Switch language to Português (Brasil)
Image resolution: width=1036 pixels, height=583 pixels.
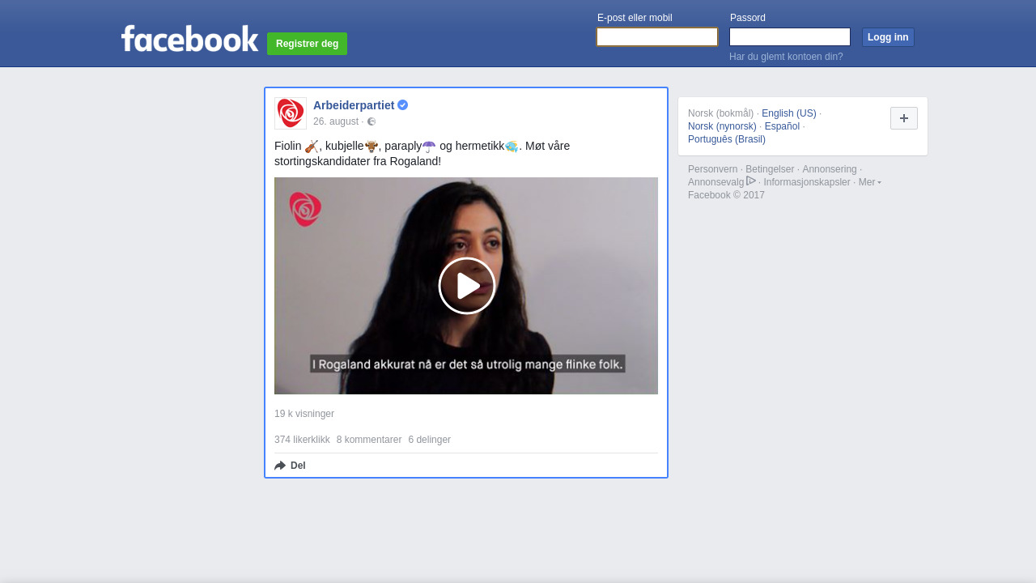point(727,139)
